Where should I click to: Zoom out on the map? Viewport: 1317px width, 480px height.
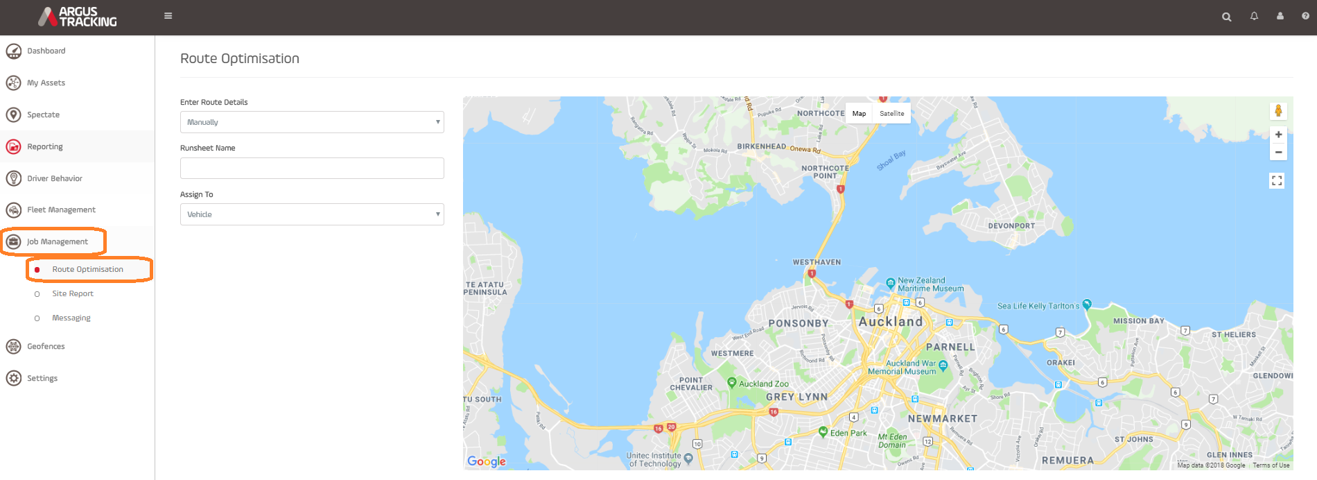tap(1278, 153)
